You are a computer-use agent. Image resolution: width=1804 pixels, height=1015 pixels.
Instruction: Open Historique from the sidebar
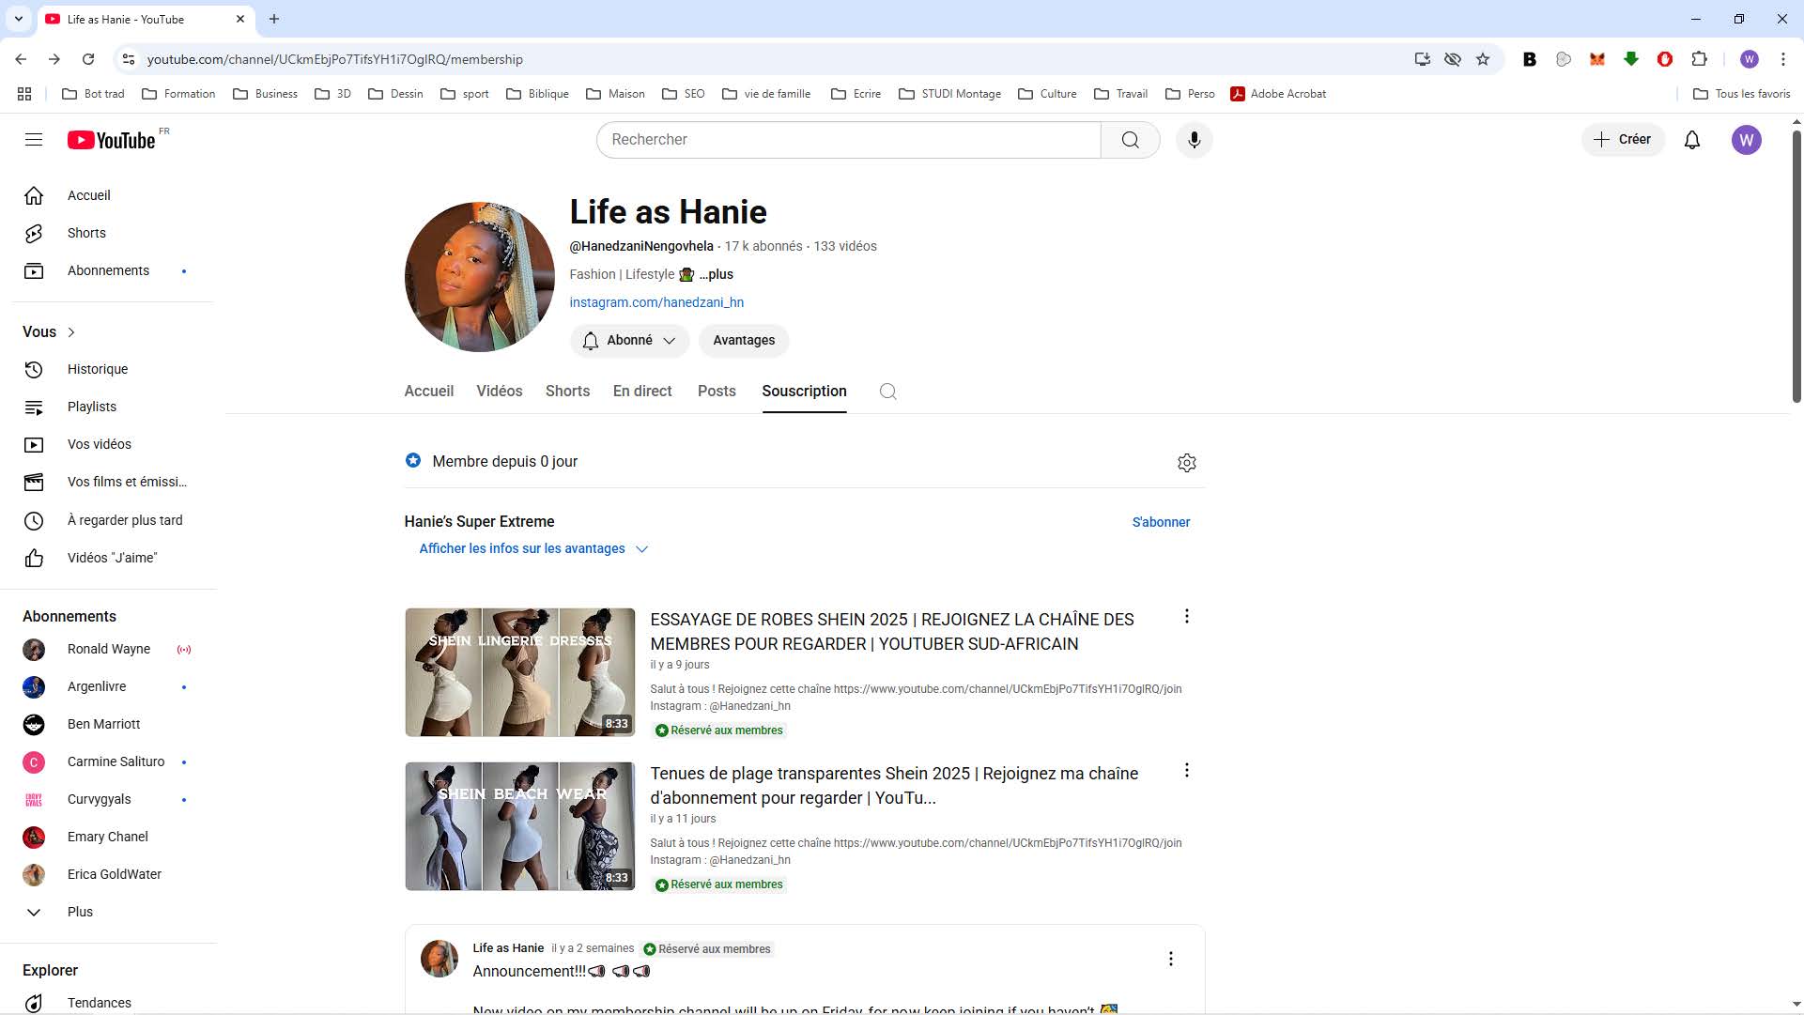point(98,369)
